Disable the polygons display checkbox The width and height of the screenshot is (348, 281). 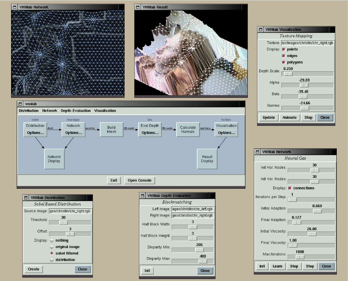point(284,62)
